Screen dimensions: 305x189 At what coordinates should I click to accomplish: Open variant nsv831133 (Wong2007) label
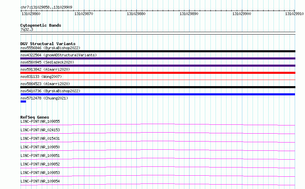click(x=41, y=77)
